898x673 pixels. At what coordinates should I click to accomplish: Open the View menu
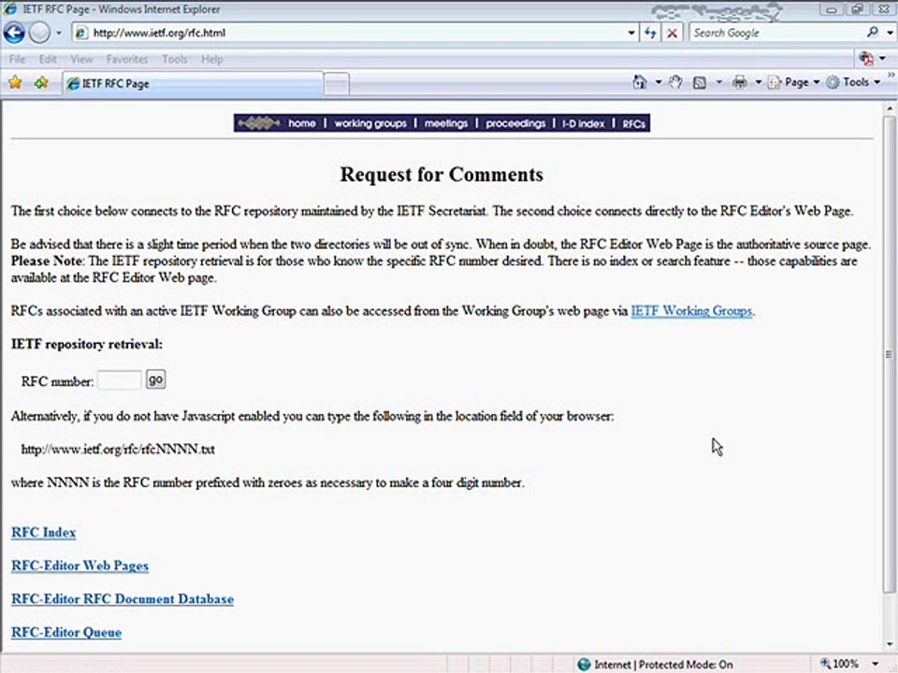81,59
